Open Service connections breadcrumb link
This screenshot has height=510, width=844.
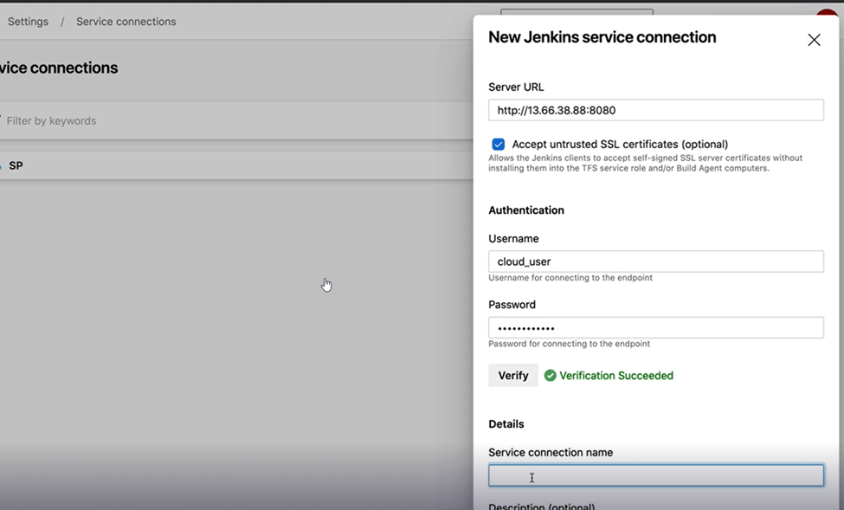(x=126, y=22)
